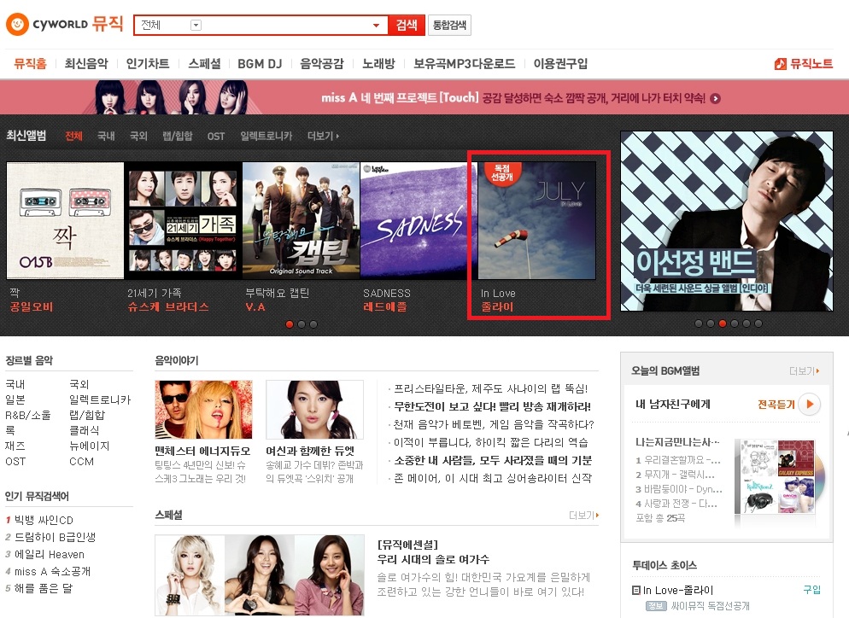Expand 더보기 in the 최신앨범 genre tabs
Viewport: 849px width, 618px height.
[x=323, y=136]
